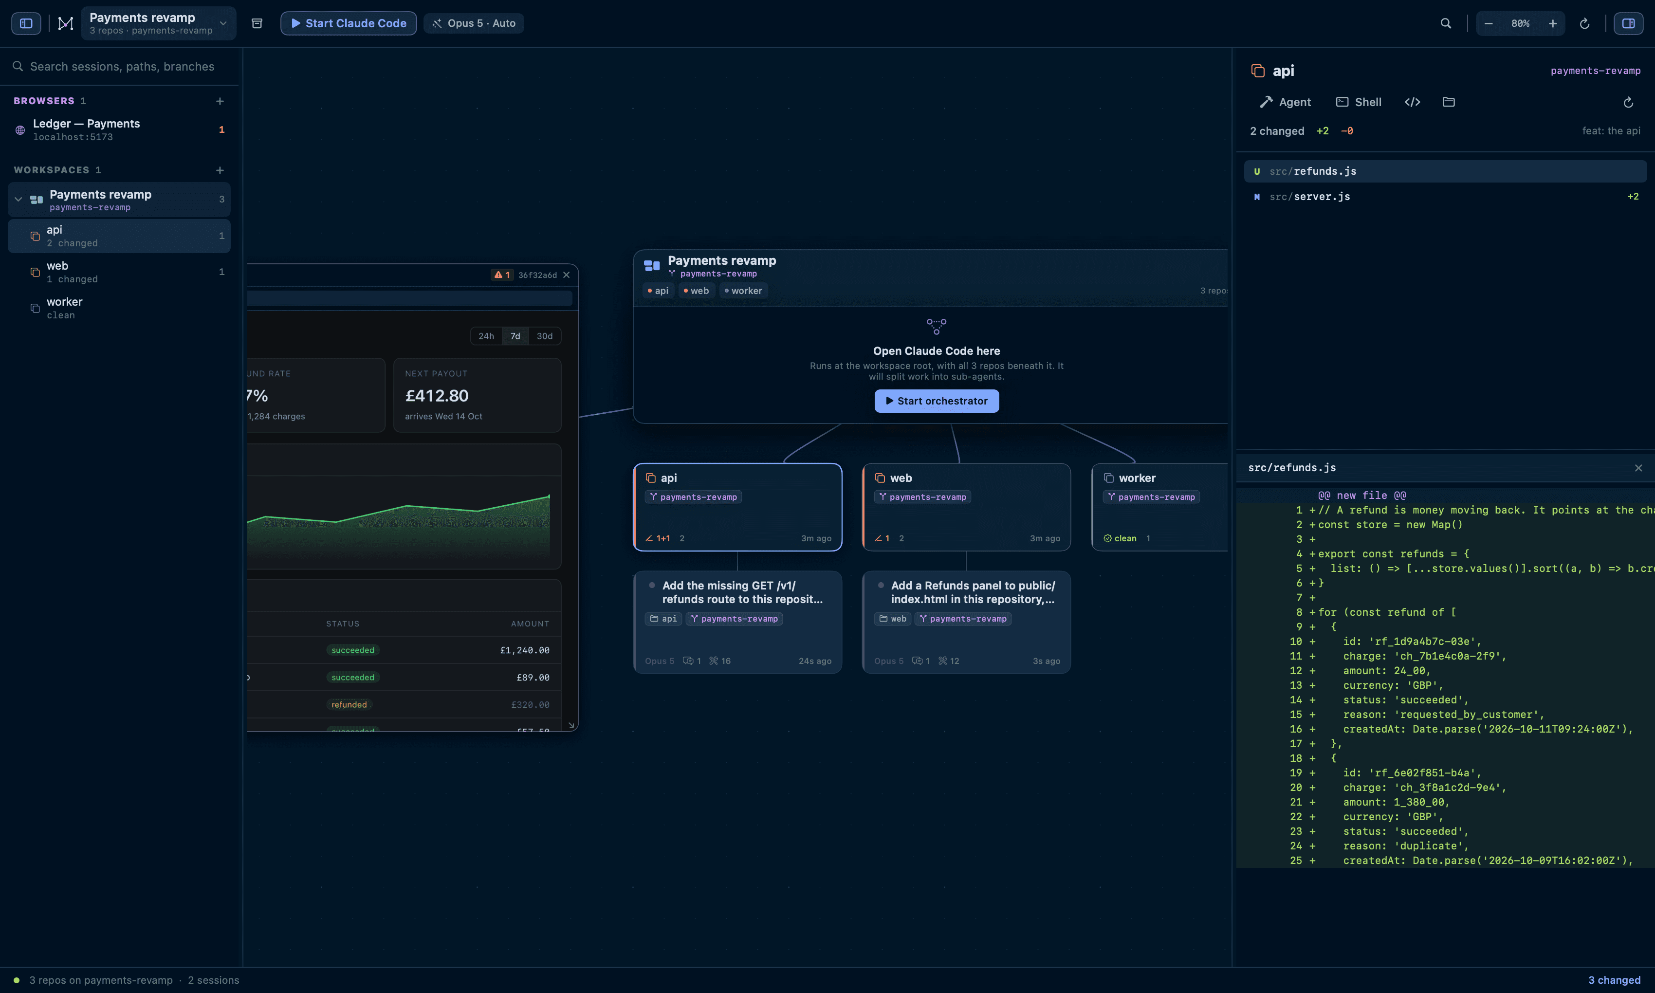1655x993 pixels.
Task: Select the web repo node card
Action: pos(966,507)
